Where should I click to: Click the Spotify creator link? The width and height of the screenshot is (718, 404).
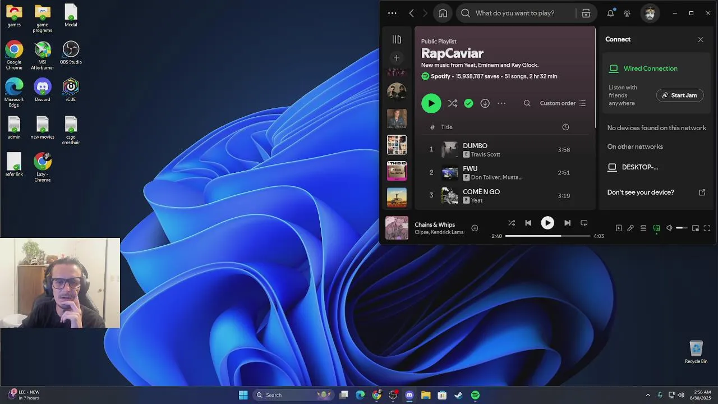(440, 76)
